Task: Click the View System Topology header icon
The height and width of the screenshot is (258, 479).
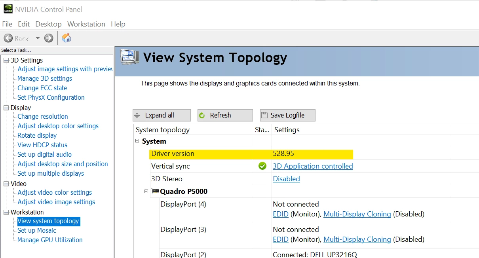Action: pyautogui.click(x=129, y=57)
